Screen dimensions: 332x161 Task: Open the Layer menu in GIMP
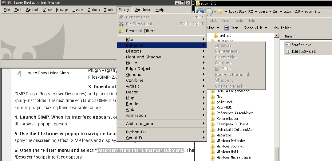tap(78, 10)
